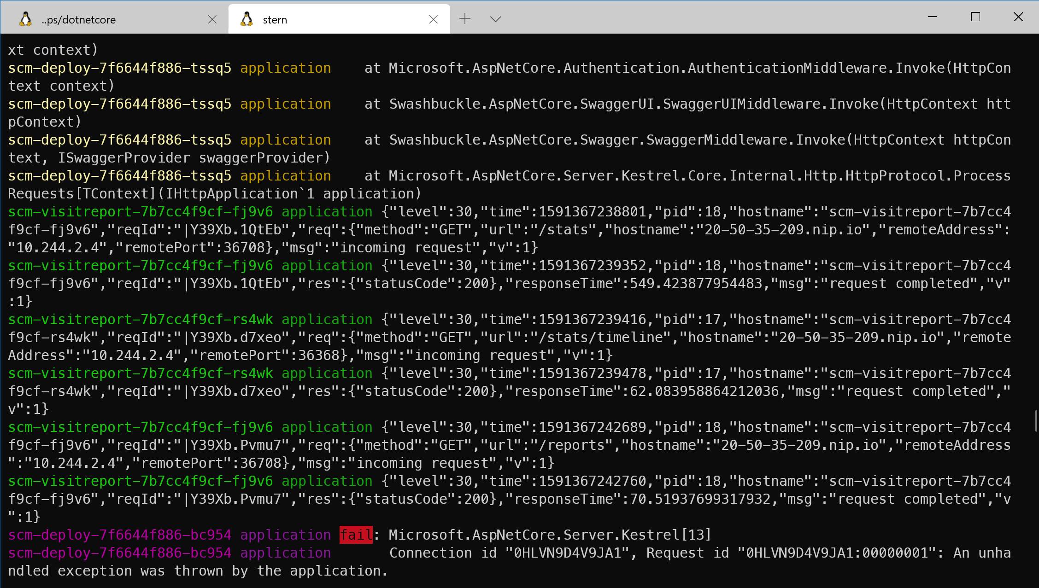Click the pod name scm-visitreport-7b7cc4f9cf-fj9v6
The width and height of the screenshot is (1039, 588).
point(140,211)
